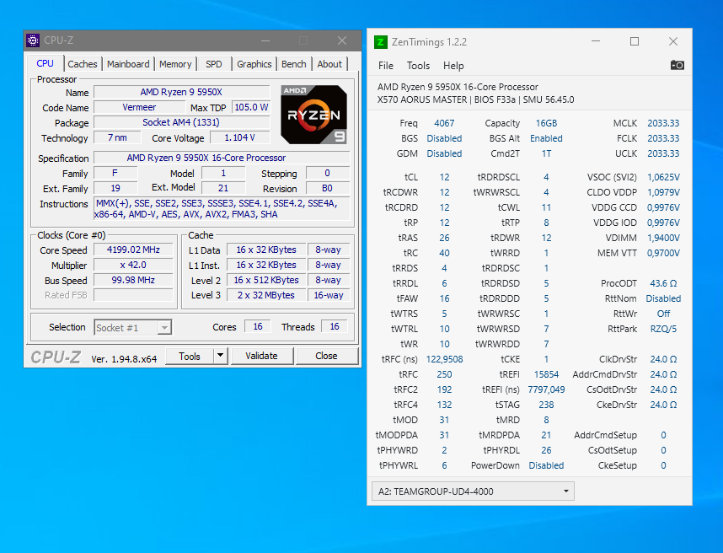Viewport: 723px width, 553px height.
Task: Click the CPU-Z title bar app icon
Action: pyautogui.click(x=33, y=40)
